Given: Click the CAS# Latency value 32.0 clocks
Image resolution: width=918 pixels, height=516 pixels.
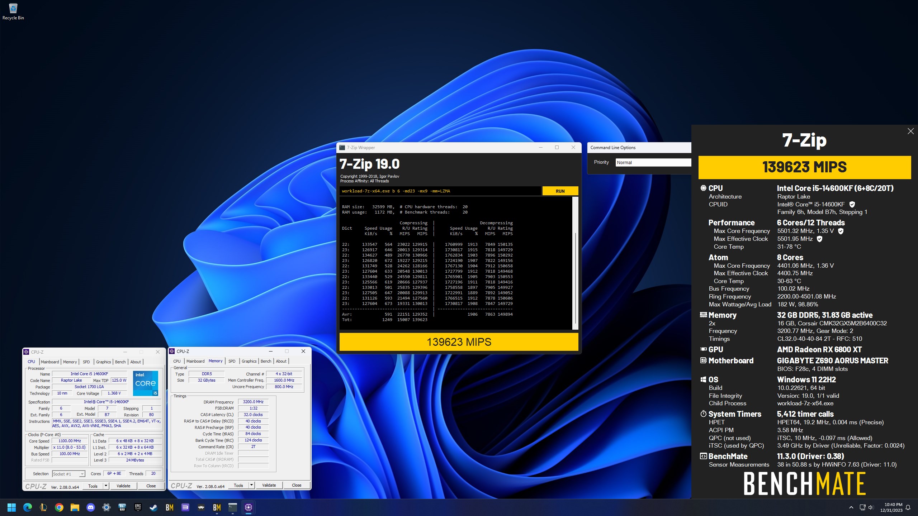Looking at the screenshot, I should (x=253, y=415).
